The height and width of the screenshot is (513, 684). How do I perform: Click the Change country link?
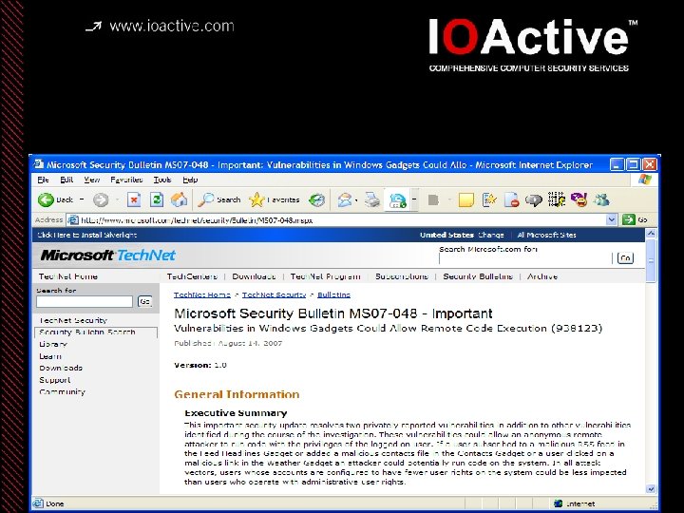pos(491,235)
